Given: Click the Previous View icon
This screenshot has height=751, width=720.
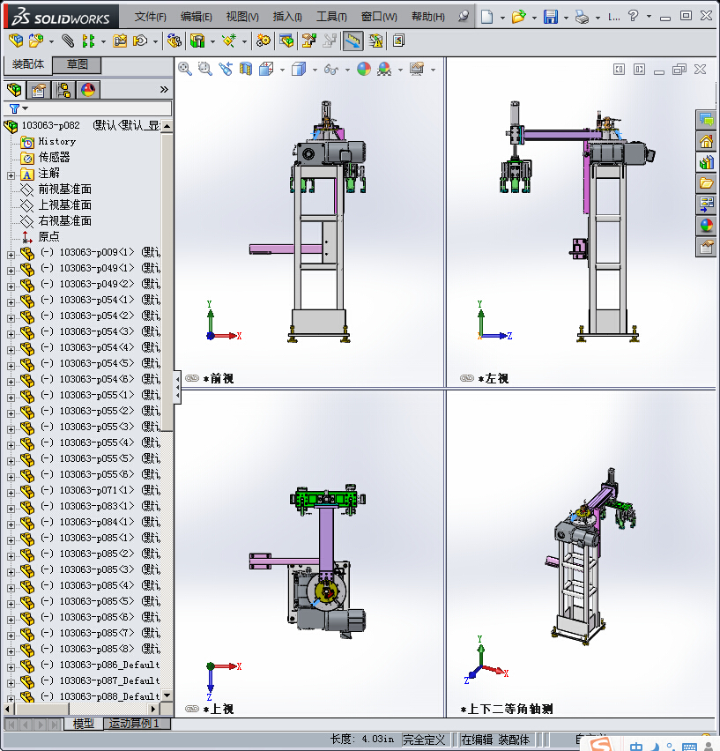Looking at the screenshot, I should [226, 69].
